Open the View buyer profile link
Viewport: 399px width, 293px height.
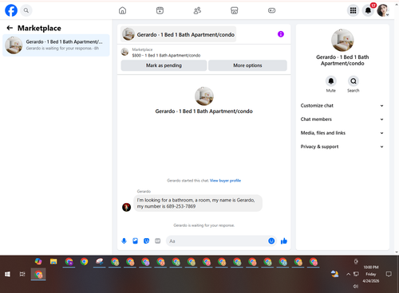pos(225,181)
